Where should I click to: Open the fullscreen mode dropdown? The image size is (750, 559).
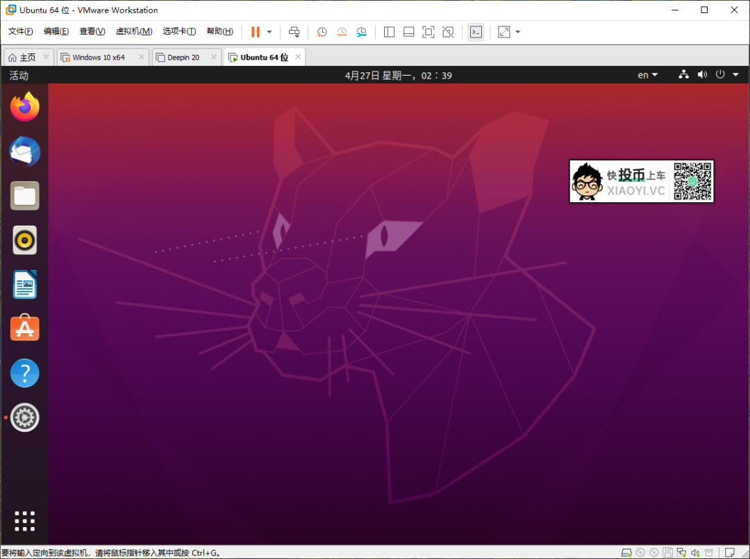(517, 32)
